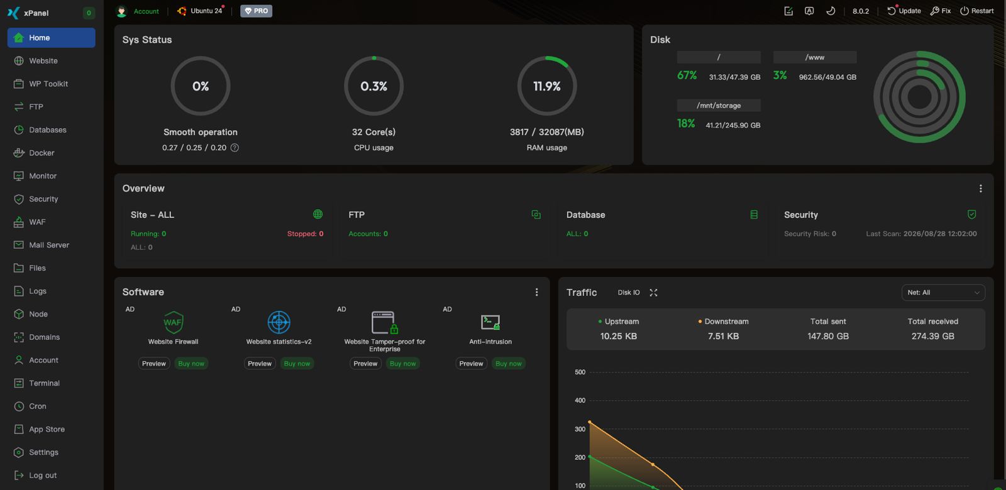This screenshot has height=490, width=1006.
Task: Click the Cron clock icon
Action: coord(19,406)
